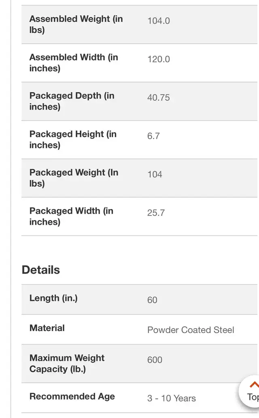Select the Packaged Height label
Viewport: 259px width, 418px height.
(x=73, y=139)
